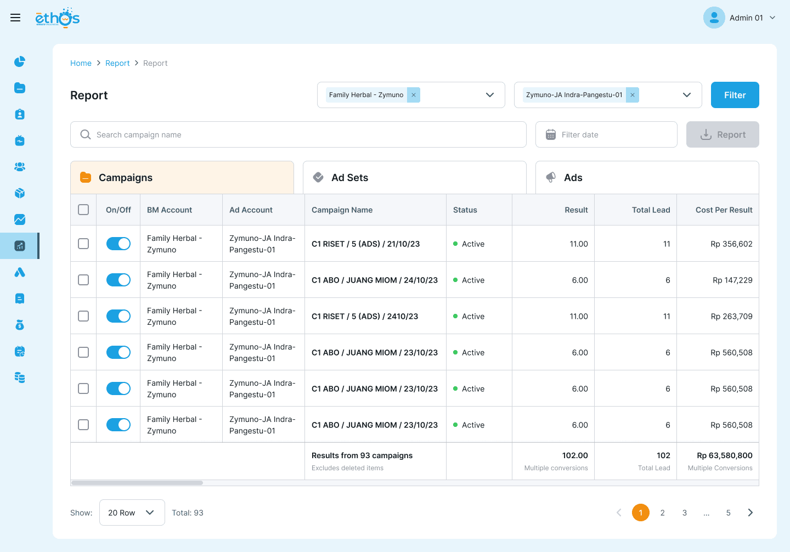Toggle off campaign C1 RISET / 5 (ADS) / 2410/23
This screenshot has width=790, height=552.
[119, 316]
